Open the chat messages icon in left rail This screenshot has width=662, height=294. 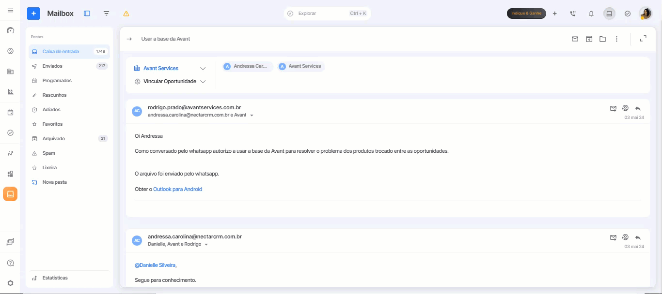point(10,242)
